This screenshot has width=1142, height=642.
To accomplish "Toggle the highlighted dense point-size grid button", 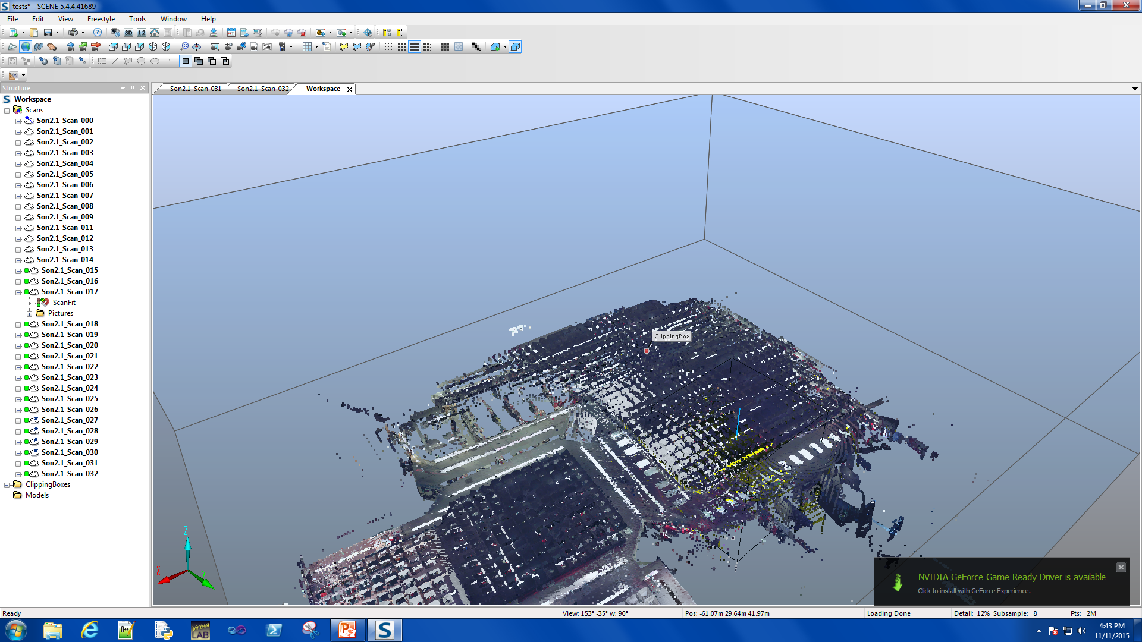I will [x=415, y=47].
